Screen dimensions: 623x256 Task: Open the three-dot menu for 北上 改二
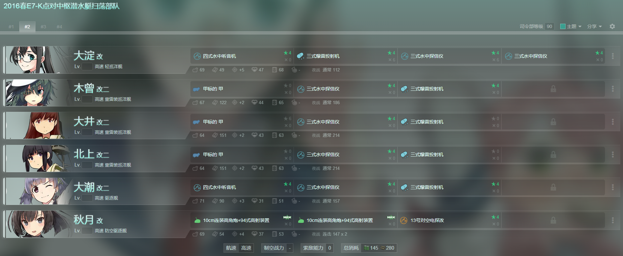[613, 155]
